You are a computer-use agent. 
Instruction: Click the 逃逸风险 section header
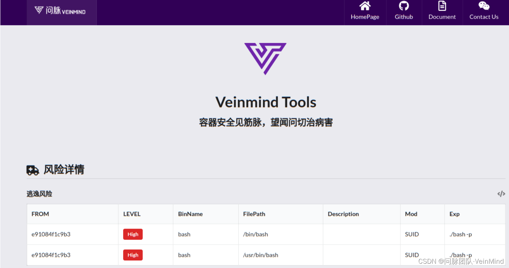[x=39, y=193]
